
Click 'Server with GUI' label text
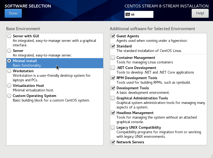26,36
